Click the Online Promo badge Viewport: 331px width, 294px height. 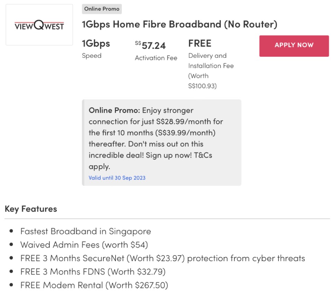coord(102,9)
